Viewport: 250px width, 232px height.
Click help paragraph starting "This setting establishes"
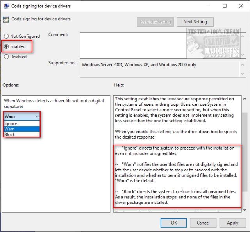(x=175, y=110)
